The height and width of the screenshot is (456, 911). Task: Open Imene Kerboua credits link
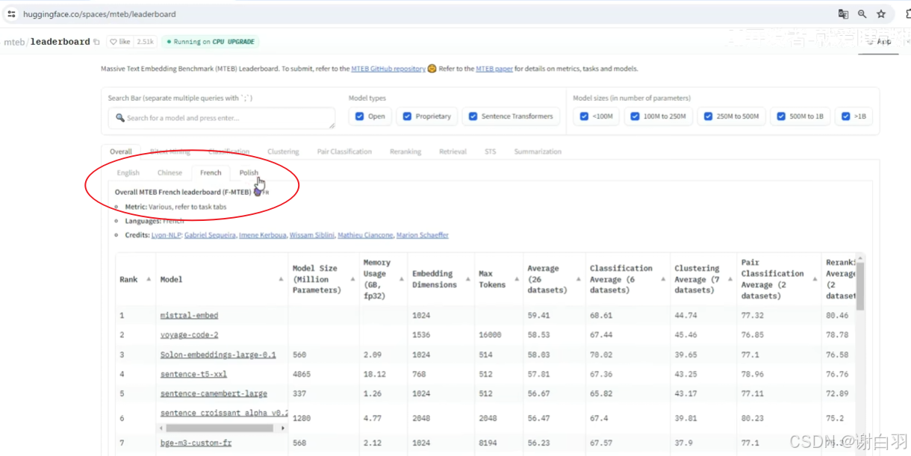tap(263, 235)
